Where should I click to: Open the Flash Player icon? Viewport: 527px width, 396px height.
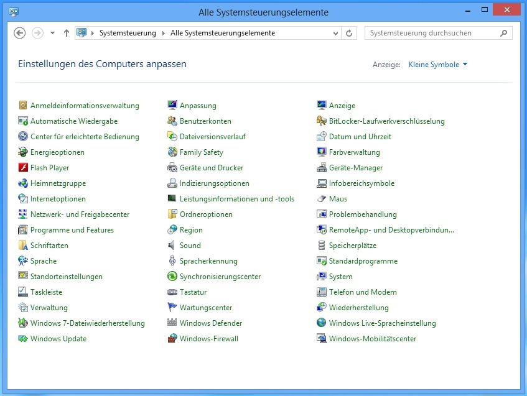23,167
